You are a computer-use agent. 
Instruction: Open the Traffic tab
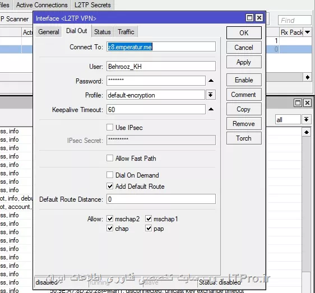pyautogui.click(x=126, y=32)
